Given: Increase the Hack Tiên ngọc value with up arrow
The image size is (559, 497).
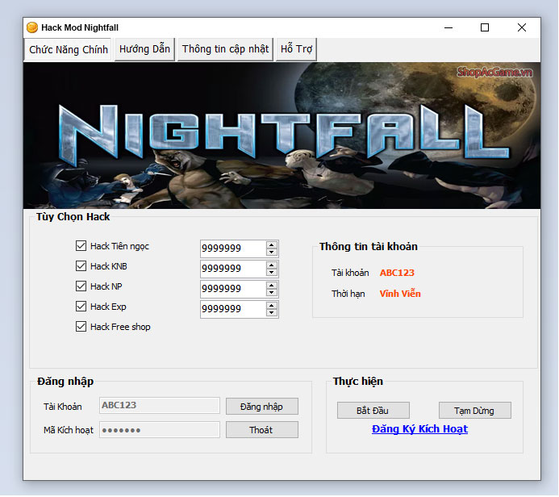Looking at the screenshot, I should click(x=272, y=244).
